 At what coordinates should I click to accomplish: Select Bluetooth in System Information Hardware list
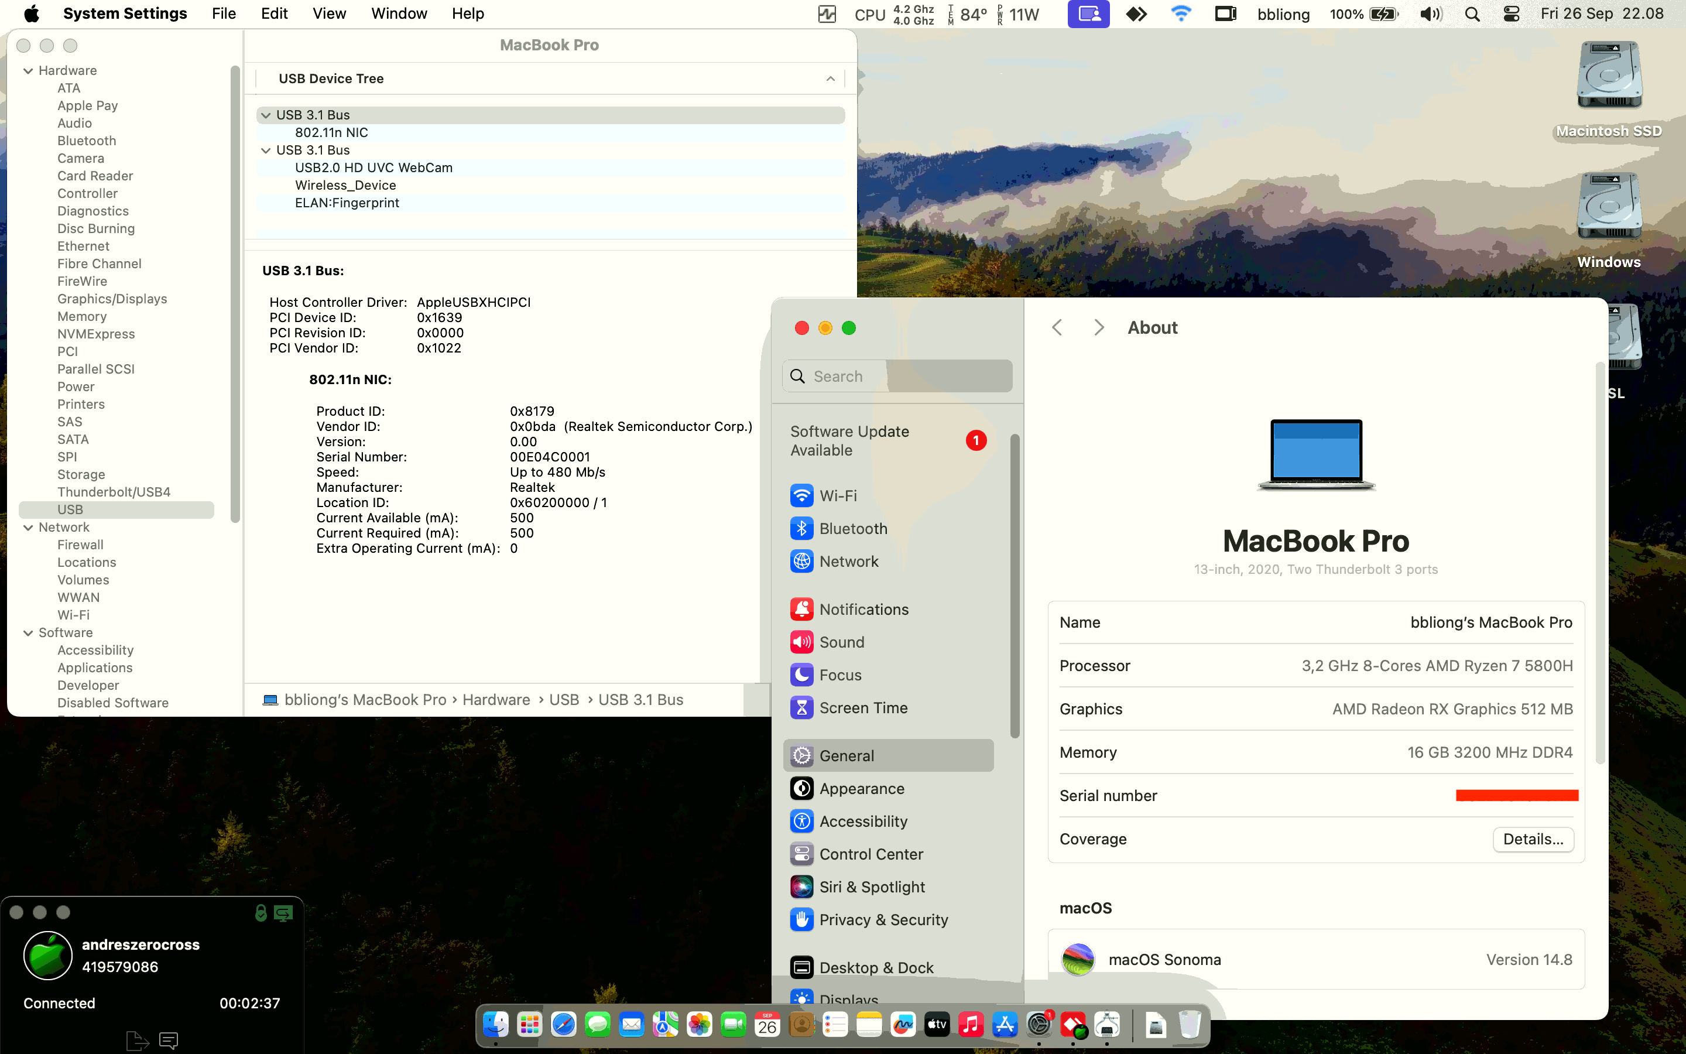(87, 141)
